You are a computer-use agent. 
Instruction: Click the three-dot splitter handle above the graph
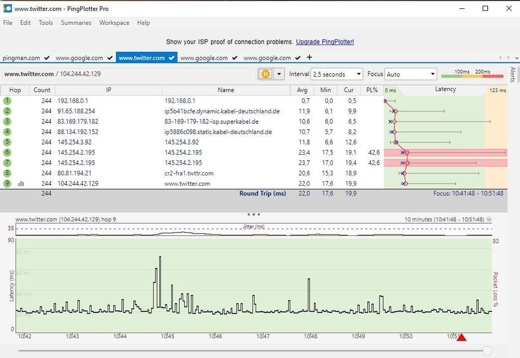click(253, 214)
